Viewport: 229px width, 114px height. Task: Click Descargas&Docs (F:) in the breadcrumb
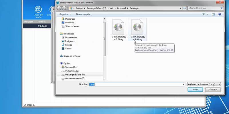point(96,8)
